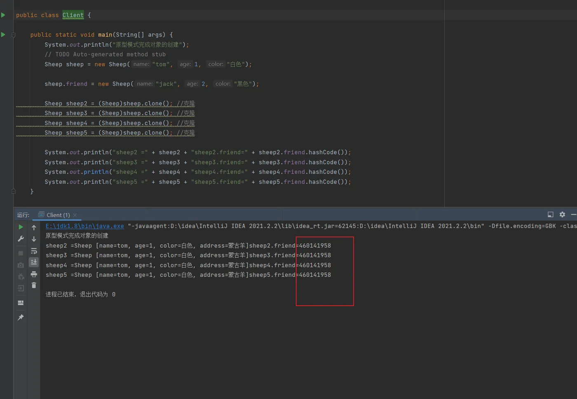Click the dump threads camera icon
This screenshot has width=577, height=399.
tap(21, 265)
